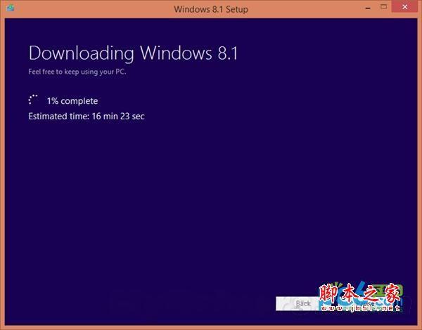
Task: Click the 'Windows 8.1 Setup' title text
Action: (211, 9)
